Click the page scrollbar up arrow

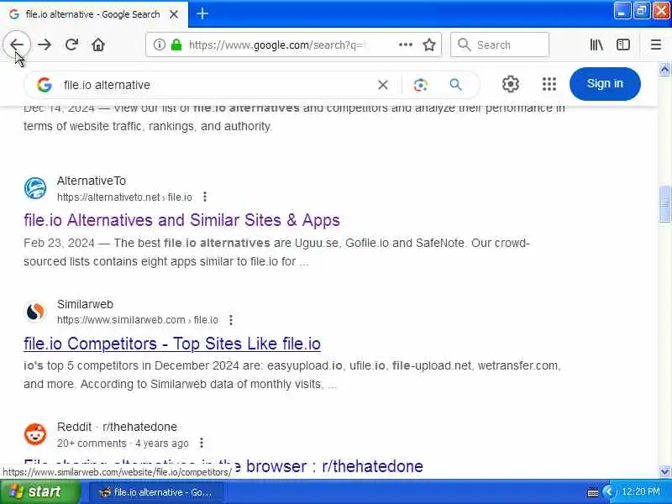click(x=664, y=69)
